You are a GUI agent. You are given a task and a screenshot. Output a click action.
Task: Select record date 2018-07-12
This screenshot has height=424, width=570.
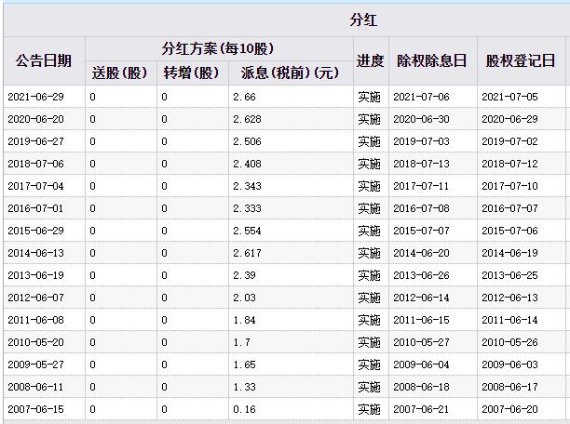point(509,164)
